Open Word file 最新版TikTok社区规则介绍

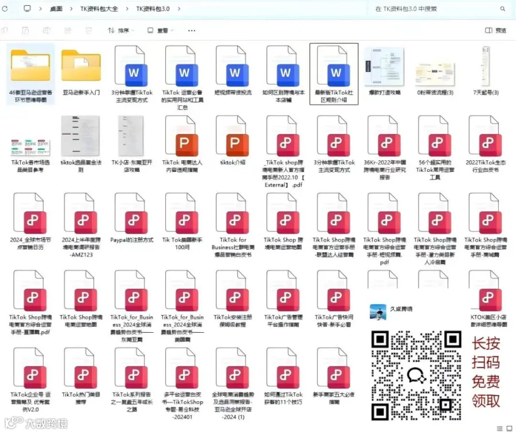[x=334, y=74]
